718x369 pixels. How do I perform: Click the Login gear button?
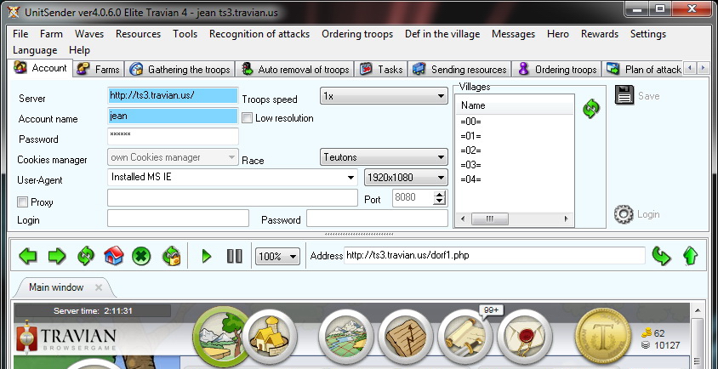pyautogui.click(x=637, y=213)
